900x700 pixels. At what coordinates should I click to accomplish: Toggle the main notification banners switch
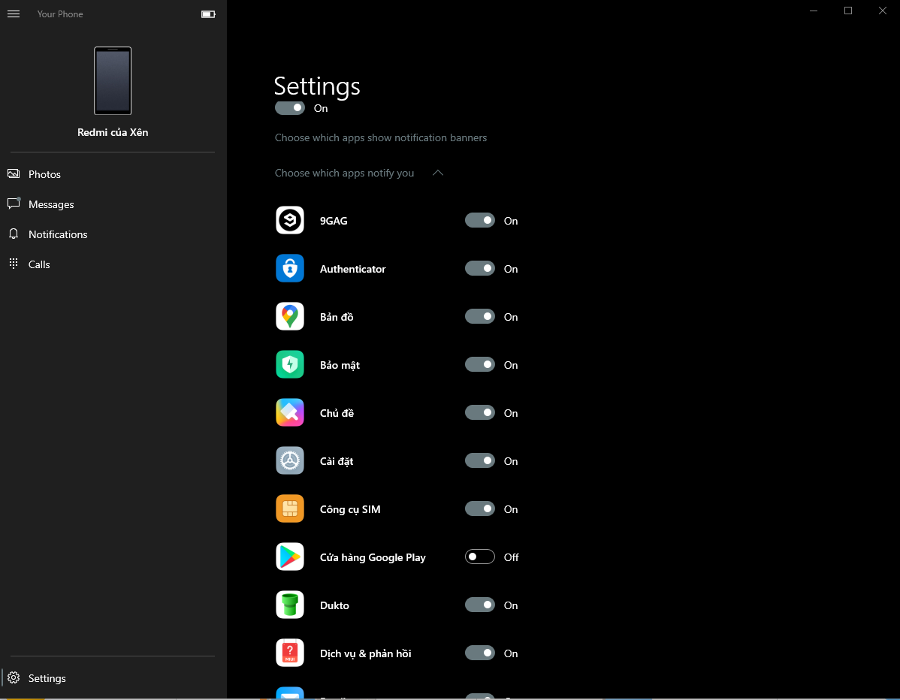[x=290, y=108]
